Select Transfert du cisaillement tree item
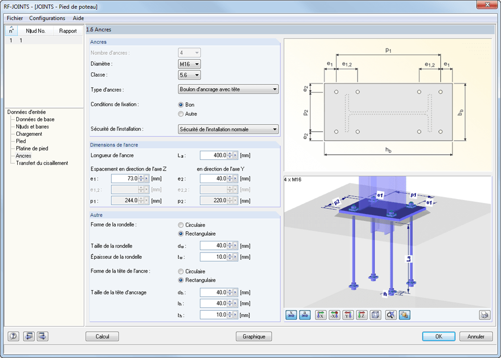This screenshot has height=358, width=501. (42, 163)
